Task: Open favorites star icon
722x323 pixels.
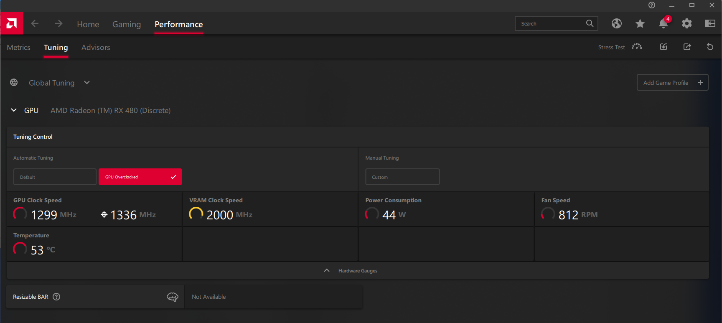Action: (x=640, y=23)
